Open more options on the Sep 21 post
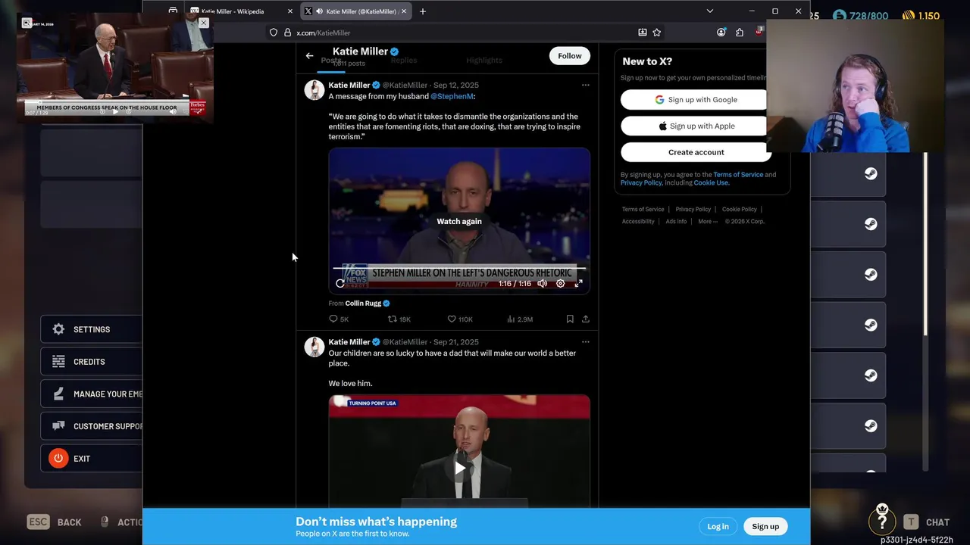Screen dimensions: 970x545 (585, 341)
